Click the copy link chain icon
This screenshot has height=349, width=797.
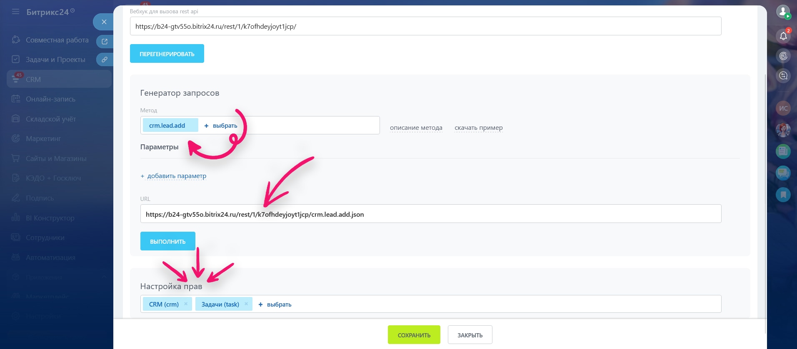click(105, 59)
